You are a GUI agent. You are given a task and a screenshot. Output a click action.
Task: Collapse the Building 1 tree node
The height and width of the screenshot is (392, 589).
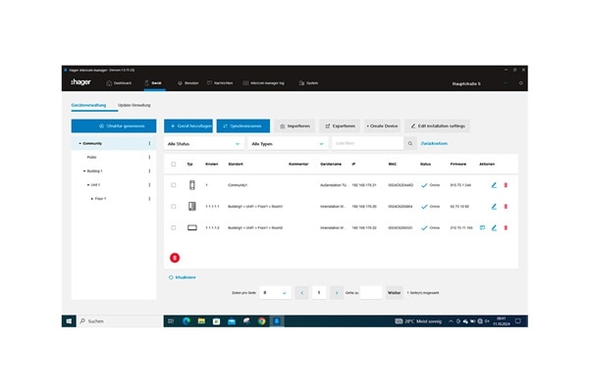pos(83,171)
